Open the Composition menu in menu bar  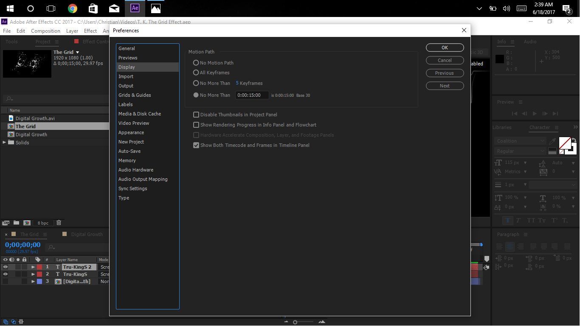[45, 31]
